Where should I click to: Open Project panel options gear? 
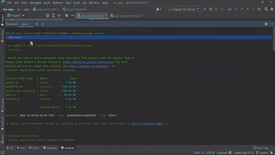[x=67, y=15]
